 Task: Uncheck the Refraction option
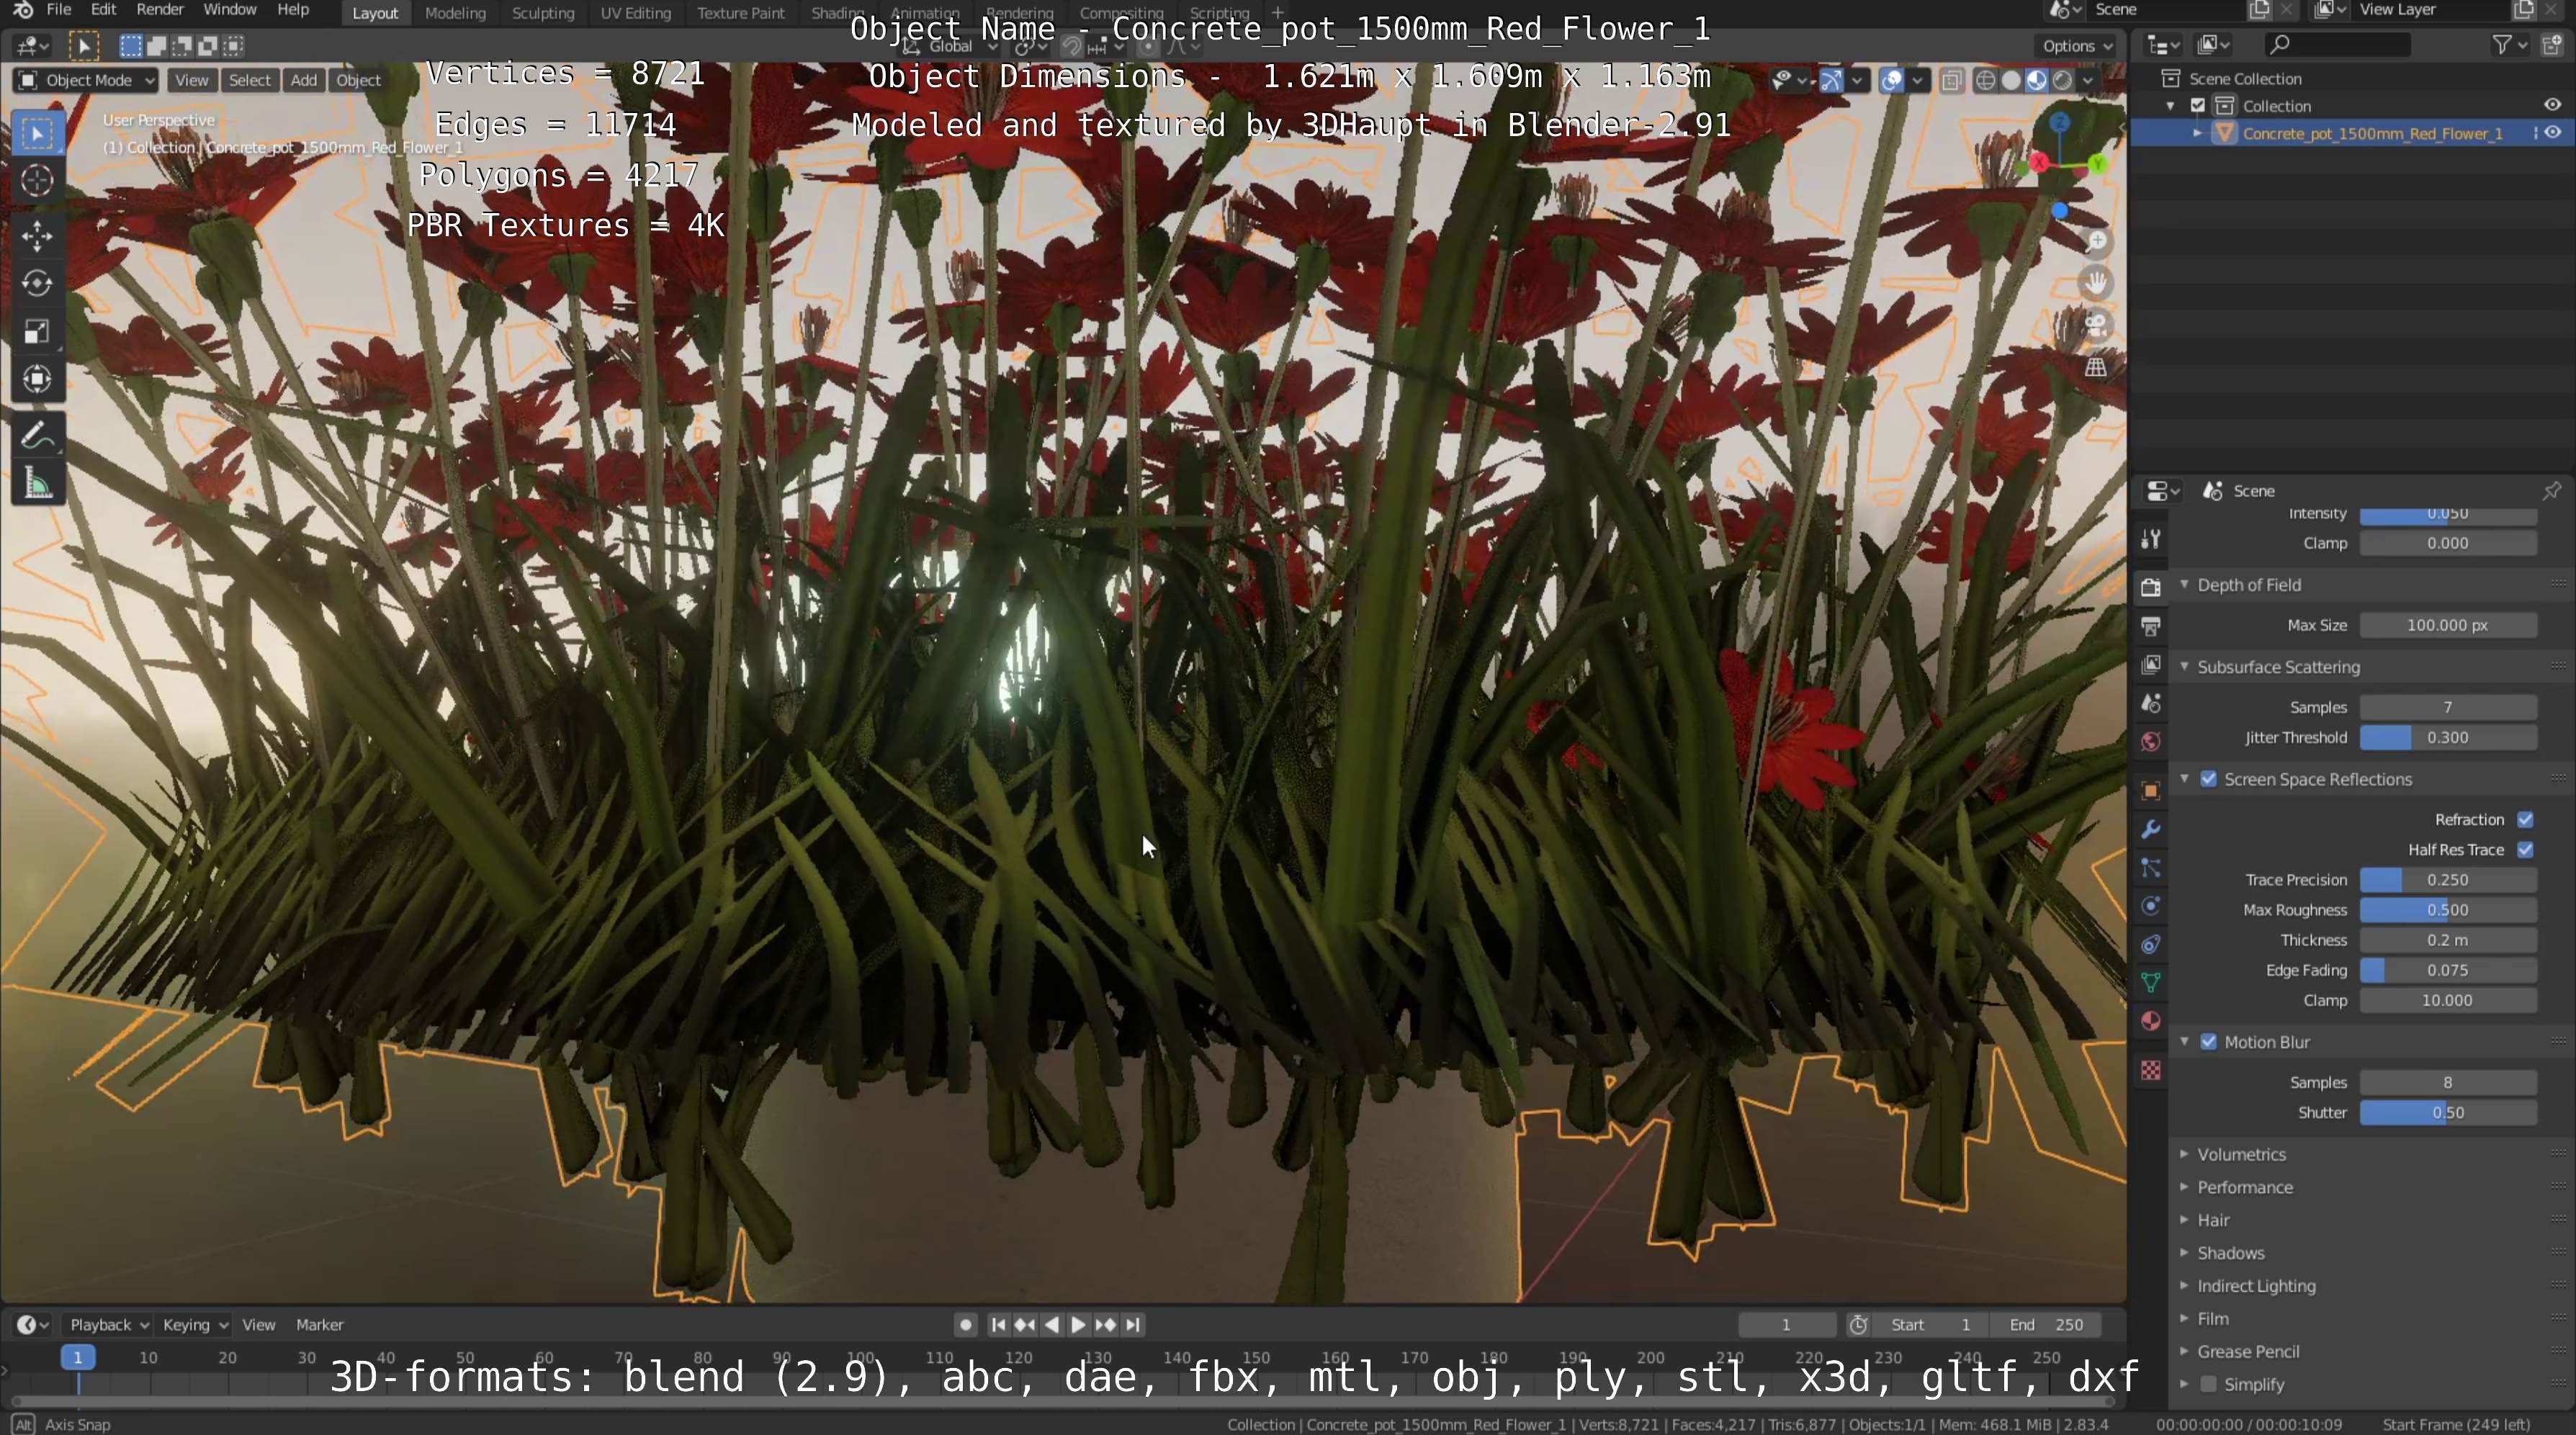(2525, 819)
